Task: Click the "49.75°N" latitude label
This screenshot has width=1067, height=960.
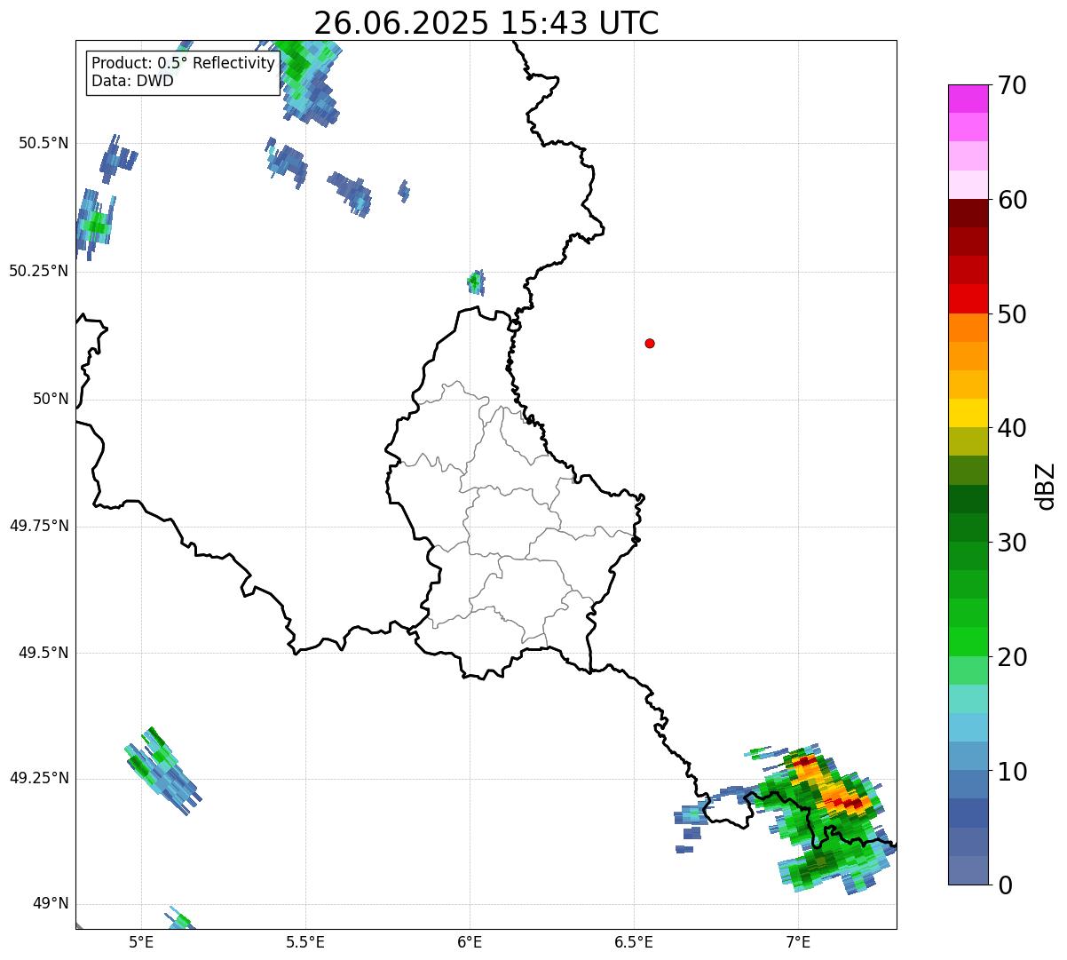Action: tap(38, 526)
